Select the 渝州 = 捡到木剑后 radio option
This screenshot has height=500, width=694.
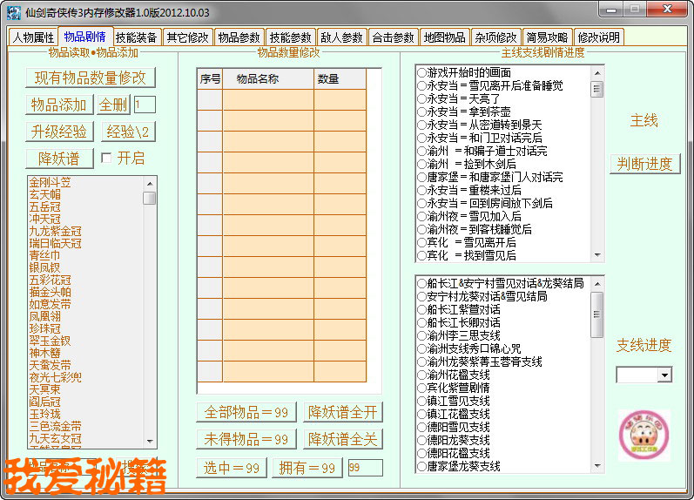coord(421,164)
